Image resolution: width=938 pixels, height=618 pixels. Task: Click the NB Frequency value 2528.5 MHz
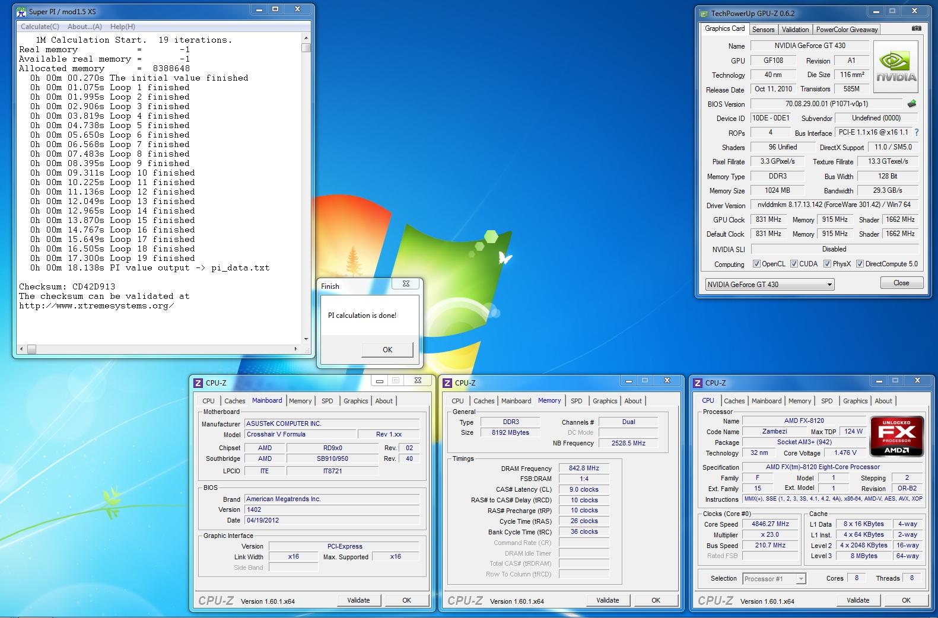628,443
